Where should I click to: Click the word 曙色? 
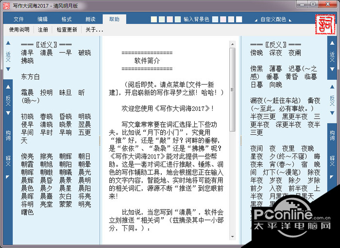point(27,212)
